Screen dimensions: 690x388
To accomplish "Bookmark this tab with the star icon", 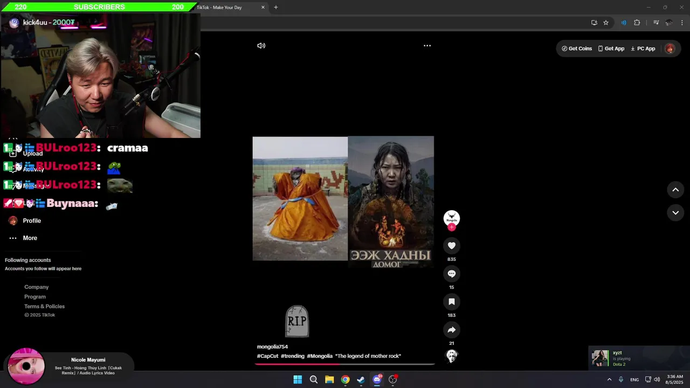I will 606,23.
